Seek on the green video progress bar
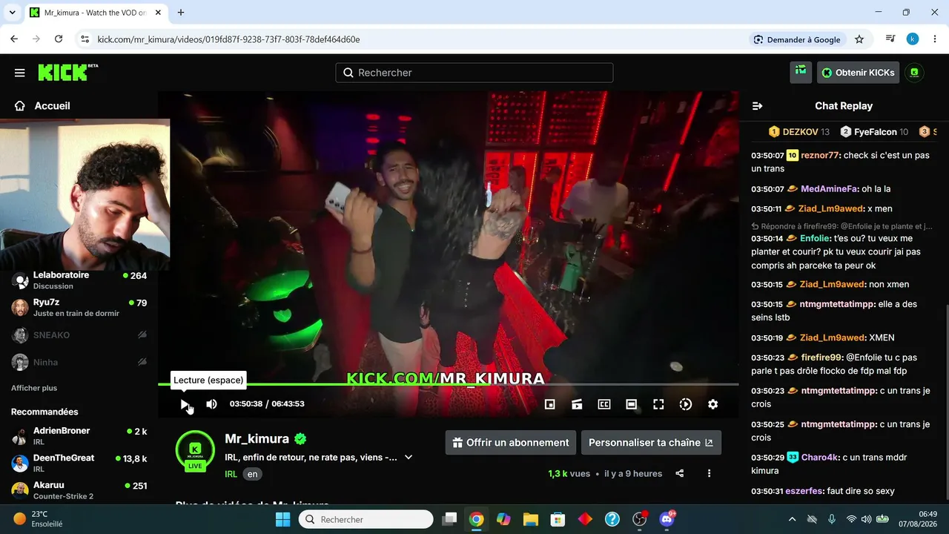Image resolution: width=949 pixels, height=534 pixels. [x=449, y=384]
